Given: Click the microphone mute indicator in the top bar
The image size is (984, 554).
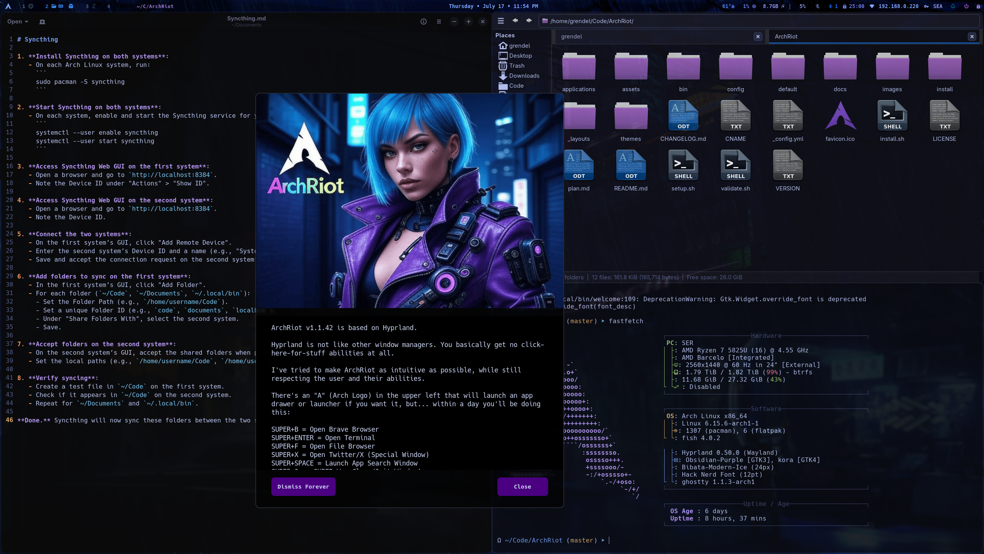Looking at the screenshot, I should coord(818,6).
